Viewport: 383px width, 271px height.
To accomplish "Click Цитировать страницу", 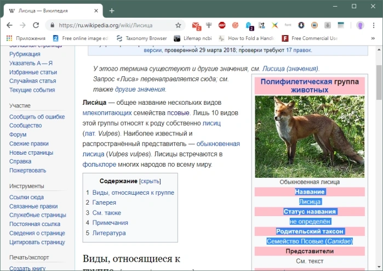I will coord(37,242).
